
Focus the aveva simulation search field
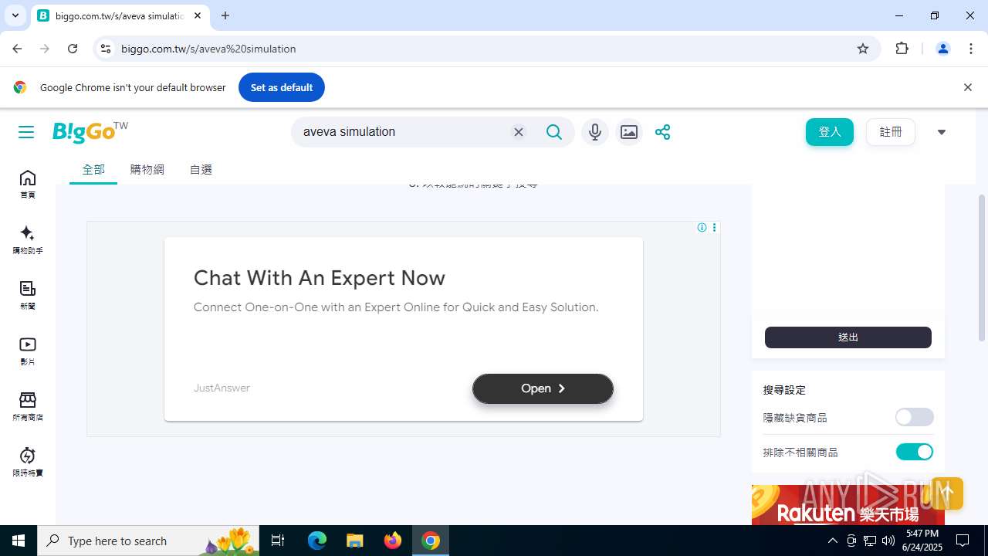[403, 132]
